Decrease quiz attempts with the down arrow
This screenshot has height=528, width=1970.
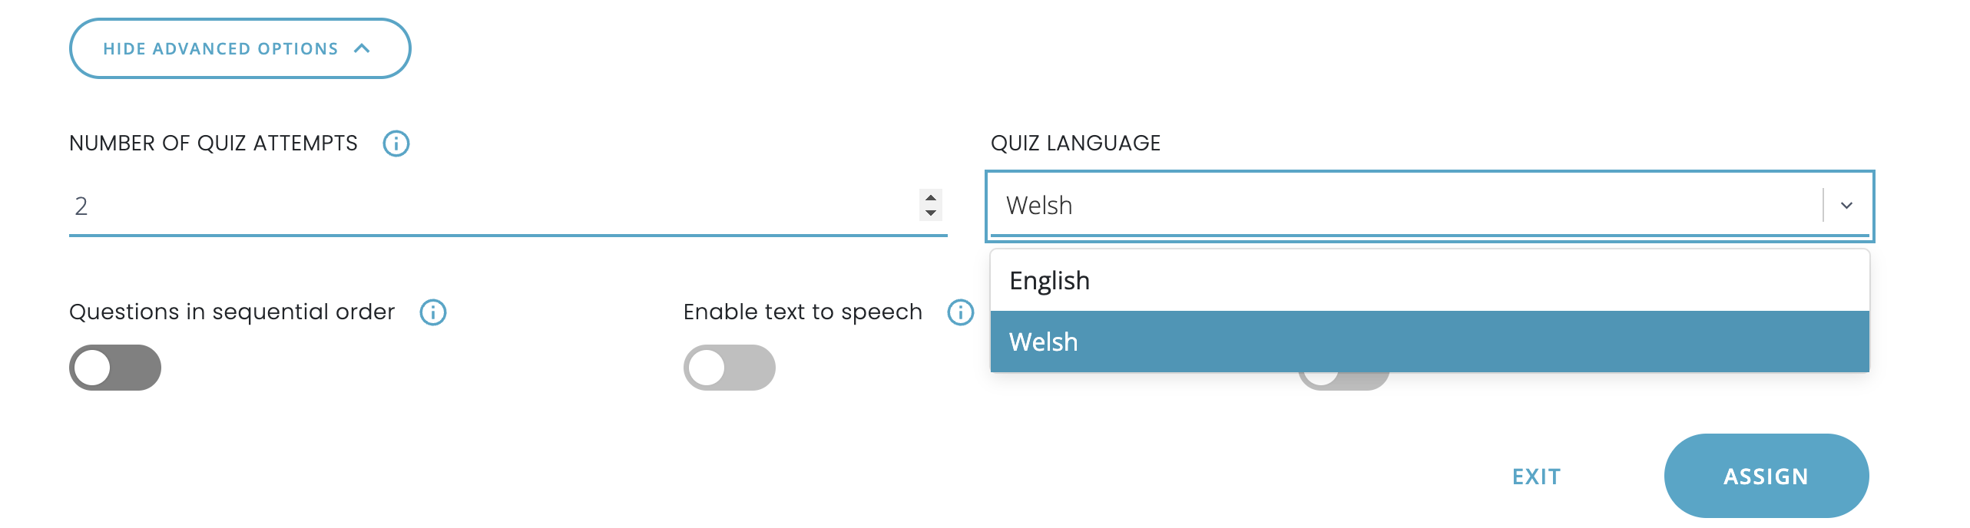[x=930, y=213]
